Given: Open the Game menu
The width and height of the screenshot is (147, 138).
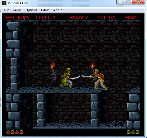Looking at the screenshot, I should pos(17,10).
